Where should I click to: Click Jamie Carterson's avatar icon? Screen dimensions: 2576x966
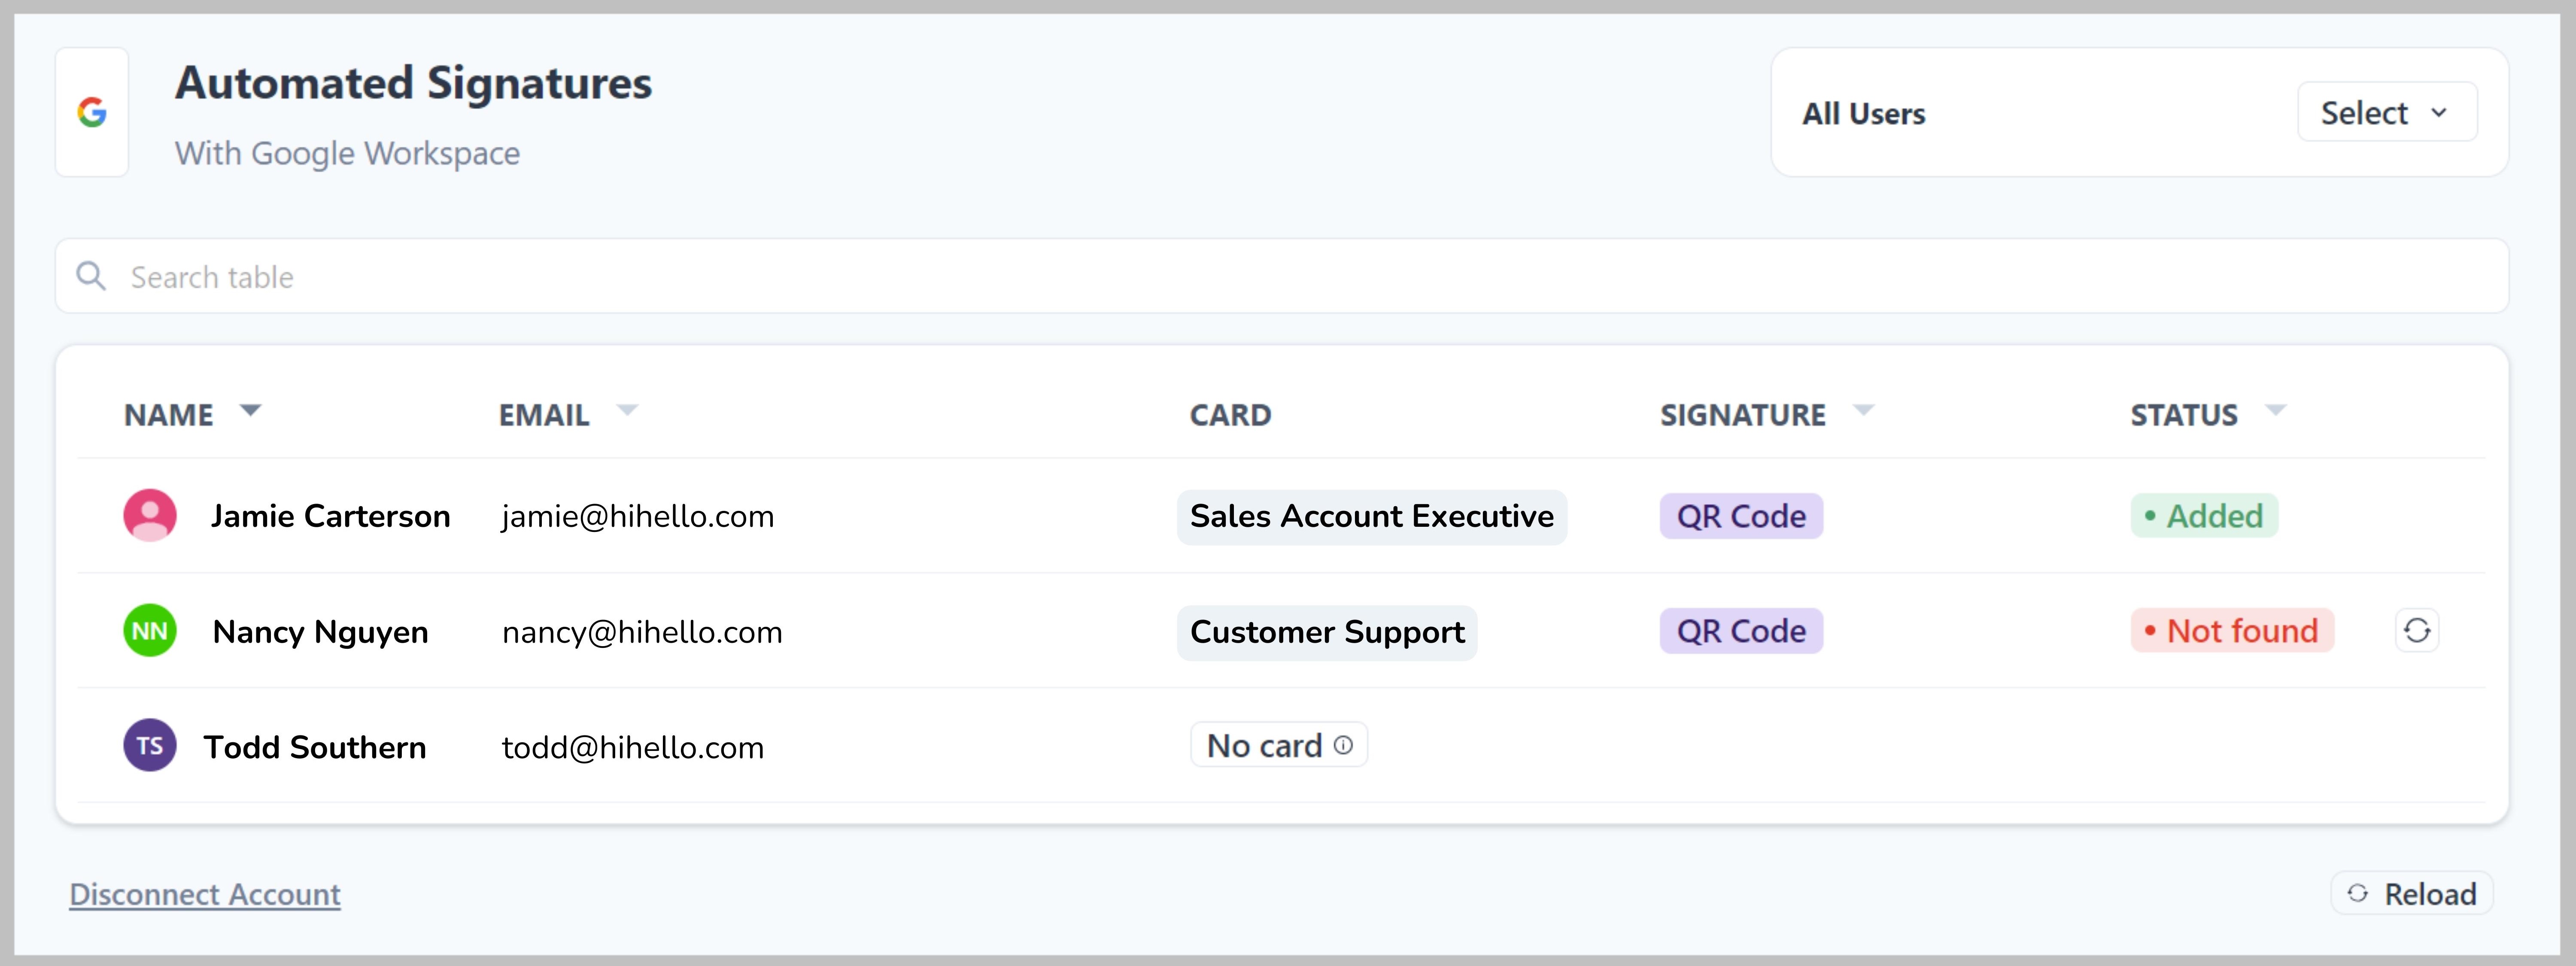pos(150,515)
